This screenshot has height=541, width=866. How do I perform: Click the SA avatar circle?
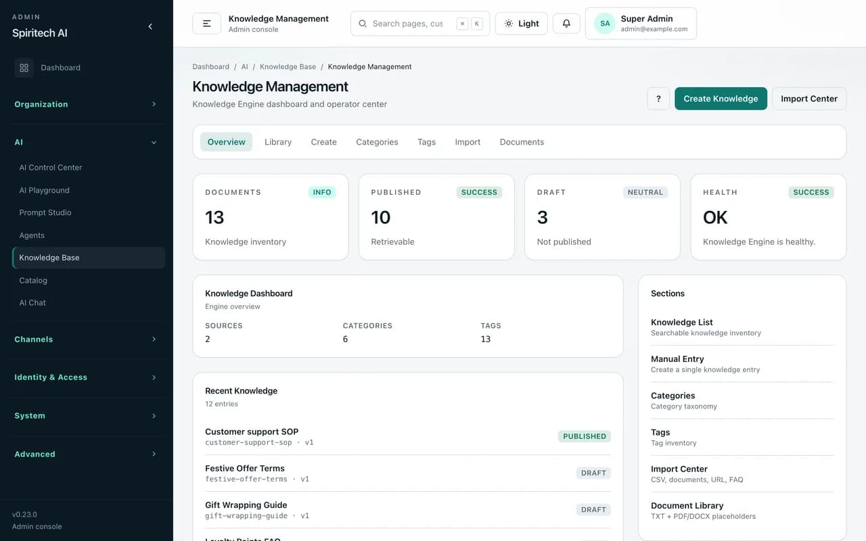(605, 24)
